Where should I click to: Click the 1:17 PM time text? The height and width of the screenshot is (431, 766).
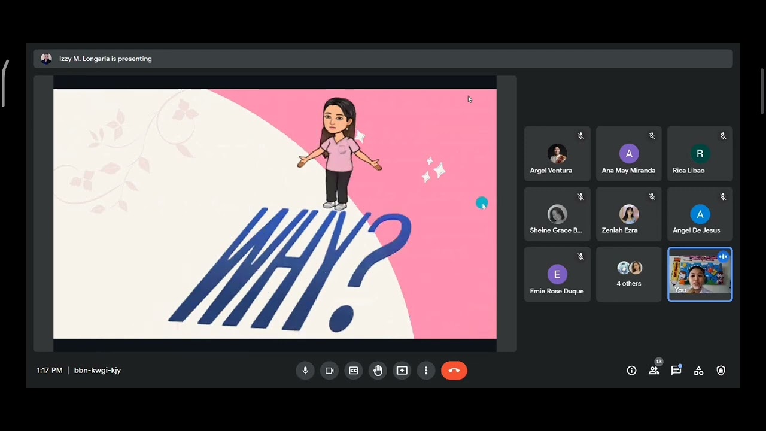click(50, 371)
